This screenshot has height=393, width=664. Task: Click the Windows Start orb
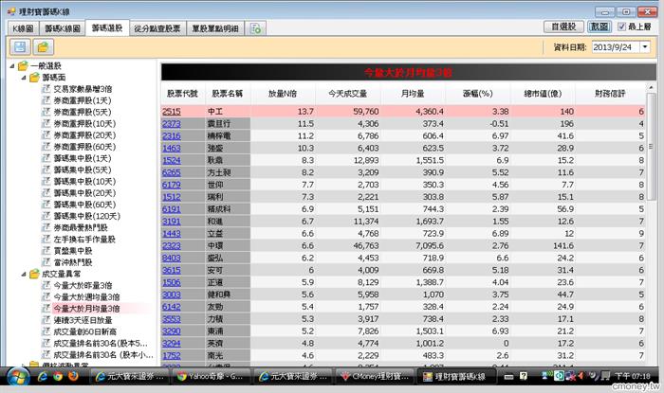click(18, 377)
